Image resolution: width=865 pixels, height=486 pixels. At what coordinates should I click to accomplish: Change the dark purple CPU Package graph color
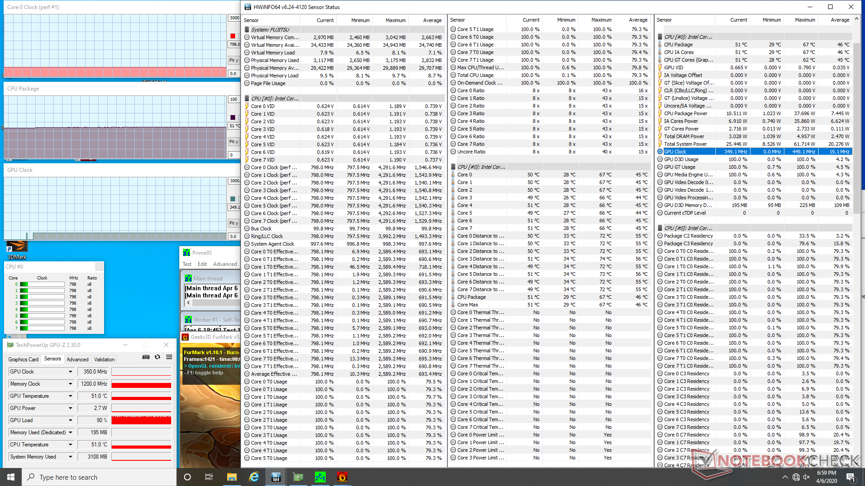233,117
